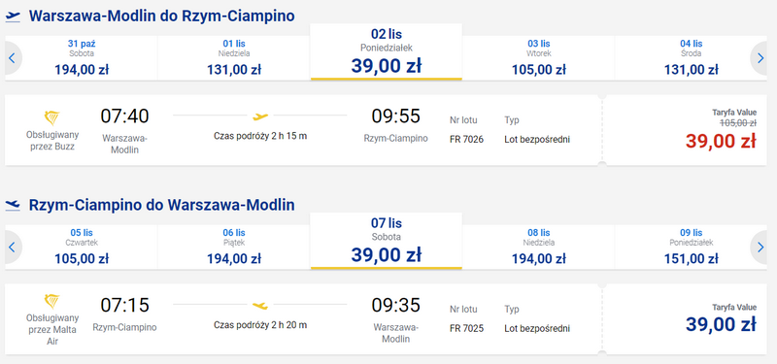The width and height of the screenshot is (777, 364).
Task: Choose the 03 lis Wtorek 105,00 zł tab
Action: tap(539, 58)
